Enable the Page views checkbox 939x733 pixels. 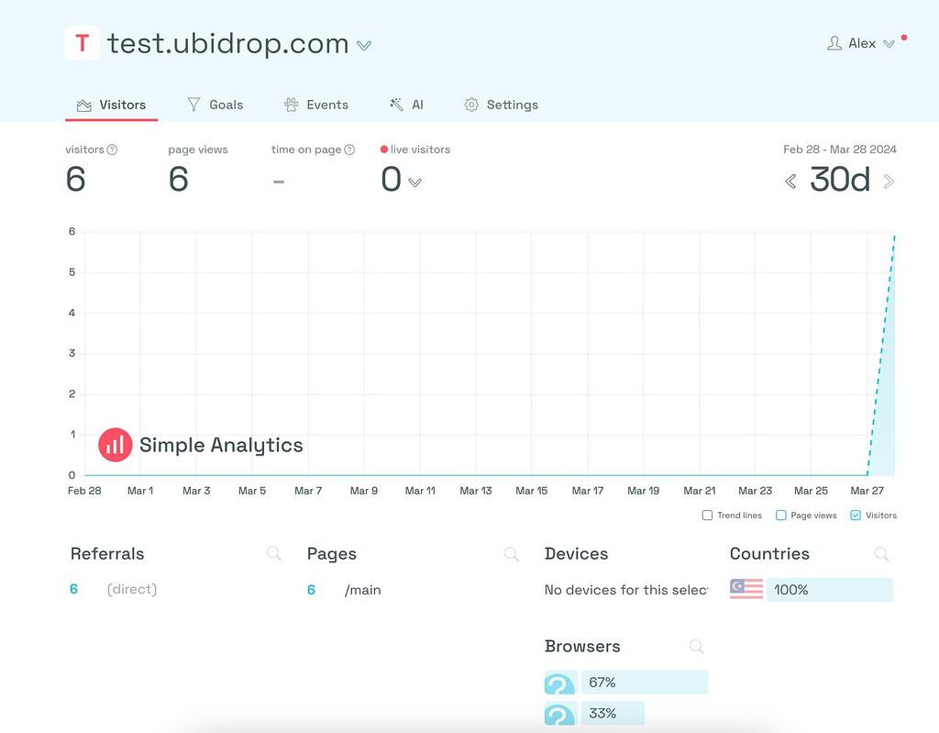click(781, 516)
